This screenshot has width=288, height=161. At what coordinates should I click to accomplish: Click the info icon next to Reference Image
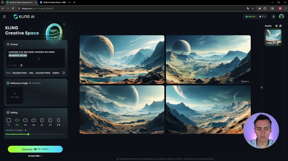click(x=30, y=83)
